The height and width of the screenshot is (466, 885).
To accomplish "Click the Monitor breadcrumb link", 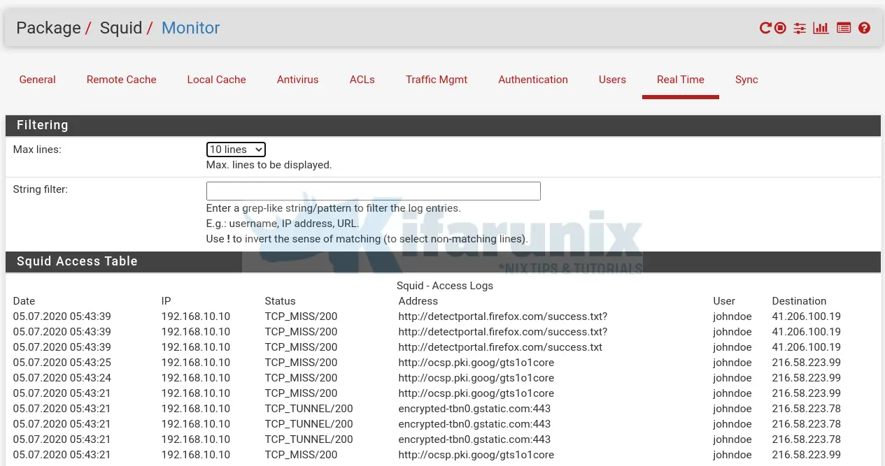I will point(190,28).
